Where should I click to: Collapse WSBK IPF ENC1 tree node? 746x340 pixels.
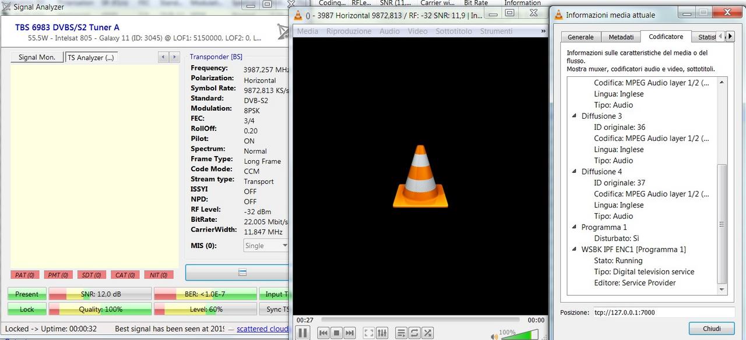pos(575,249)
